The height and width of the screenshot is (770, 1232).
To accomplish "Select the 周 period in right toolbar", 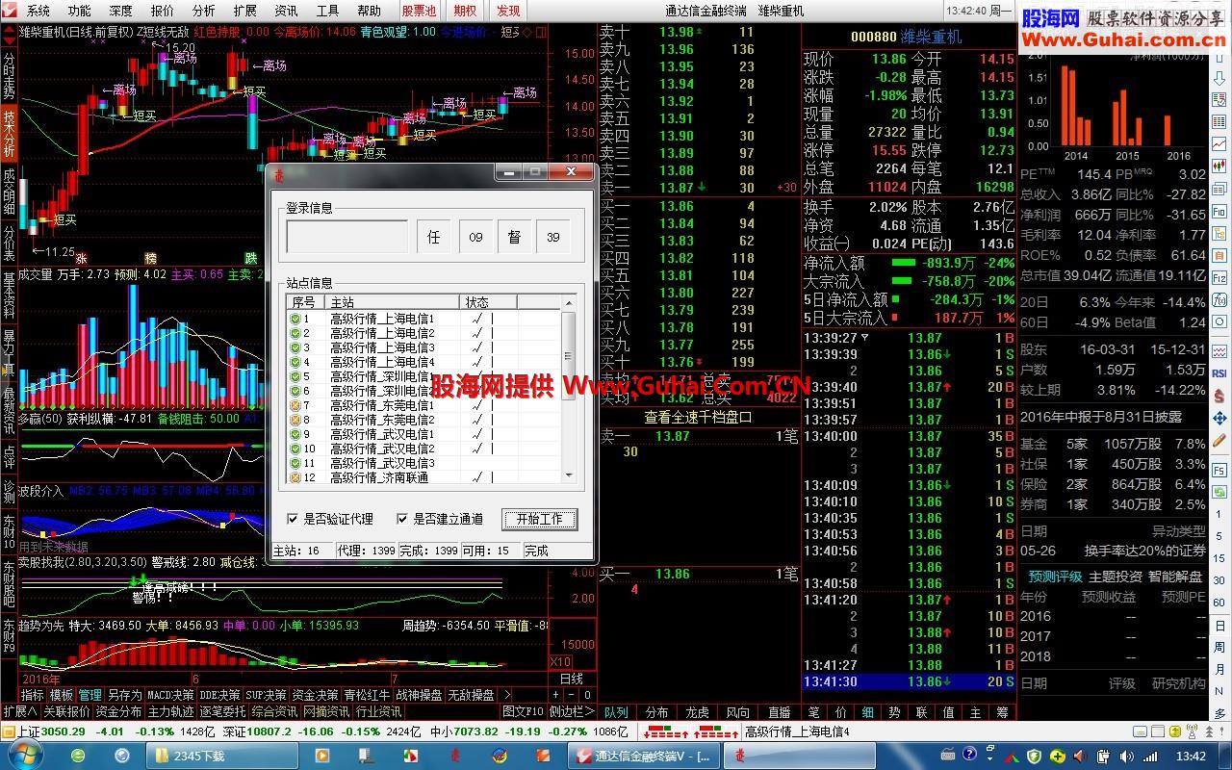I will pyautogui.click(x=1219, y=648).
